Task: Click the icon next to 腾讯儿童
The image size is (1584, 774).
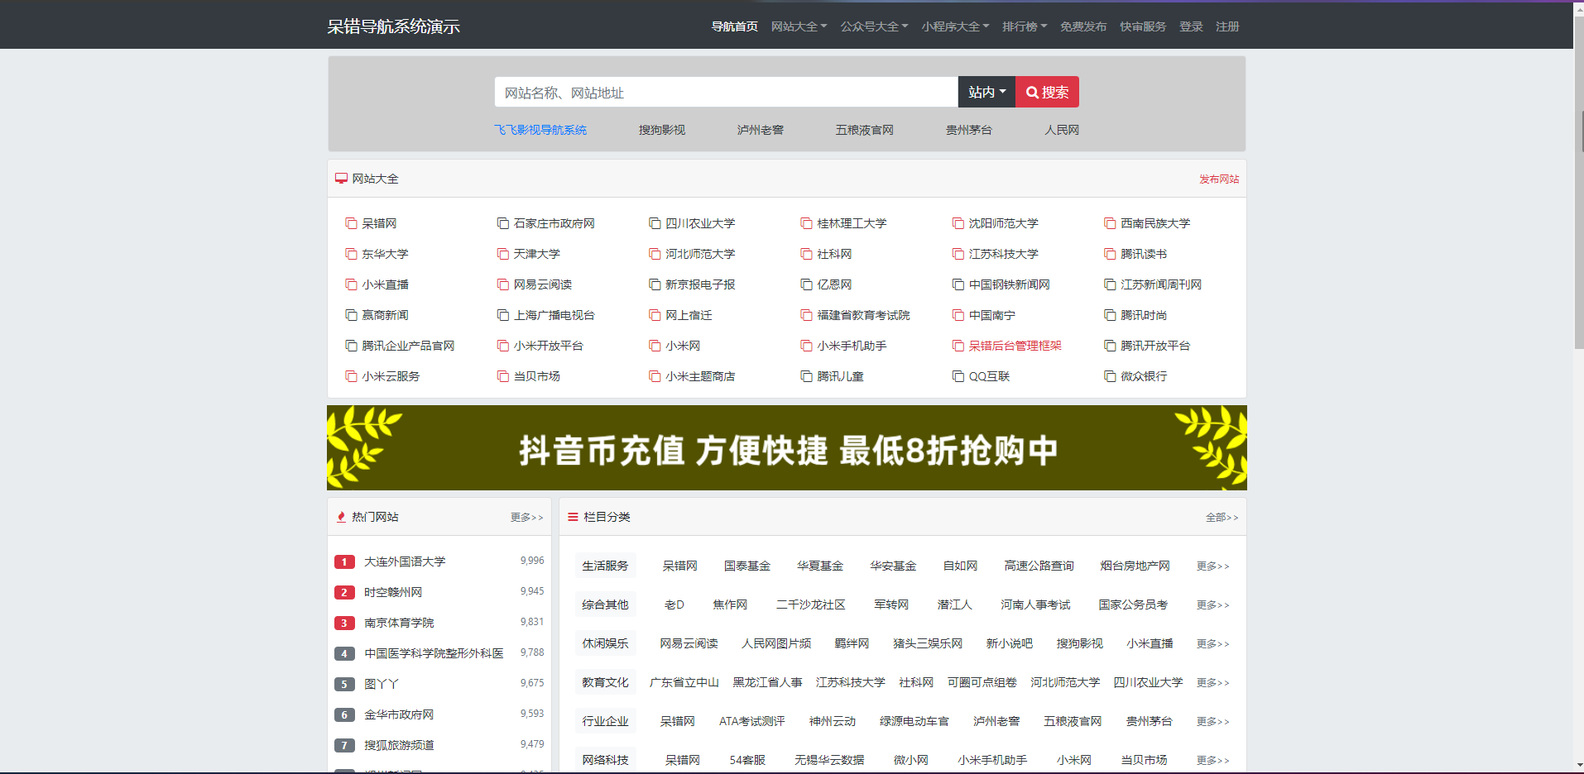Action: point(806,376)
